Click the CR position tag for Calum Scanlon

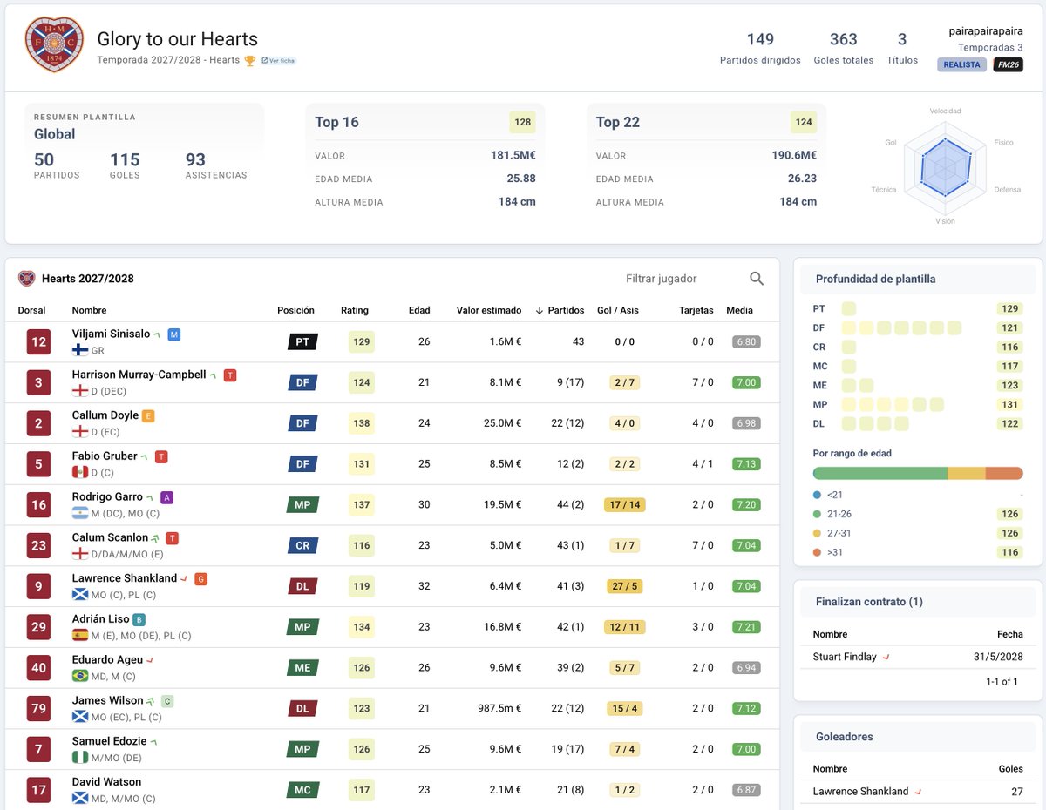(302, 546)
